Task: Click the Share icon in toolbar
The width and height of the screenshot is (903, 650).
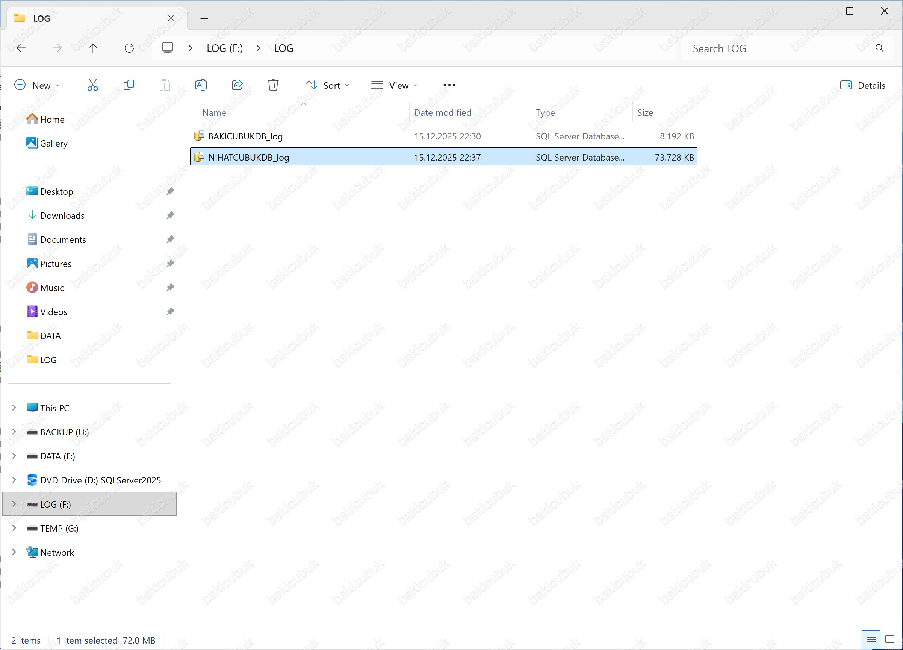Action: pyautogui.click(x=237, y=85)
